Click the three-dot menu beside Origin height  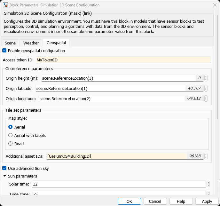[x=206, y=78]
